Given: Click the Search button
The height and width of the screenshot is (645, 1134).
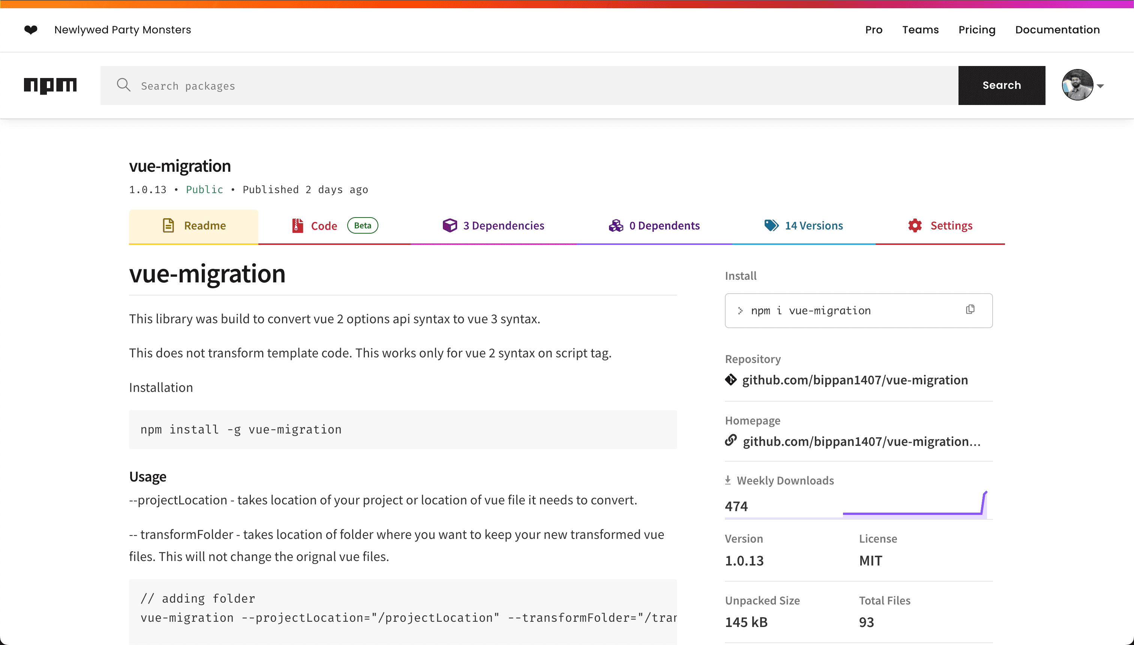Looking at the screenshot, I should [x=1002, y=85].
